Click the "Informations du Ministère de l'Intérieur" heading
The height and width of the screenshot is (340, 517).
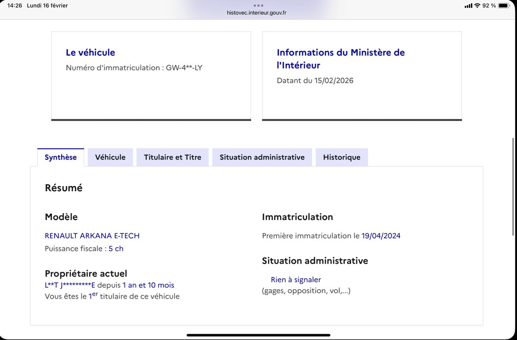(x=341, y=58)
